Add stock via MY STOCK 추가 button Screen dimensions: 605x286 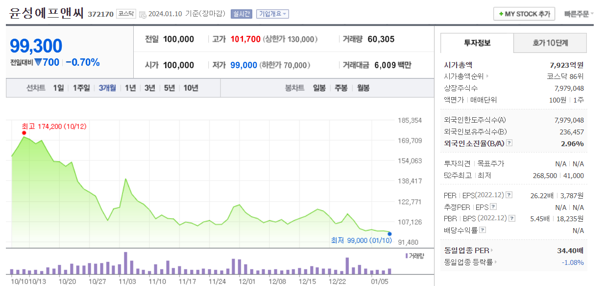(x=524, y=14)
